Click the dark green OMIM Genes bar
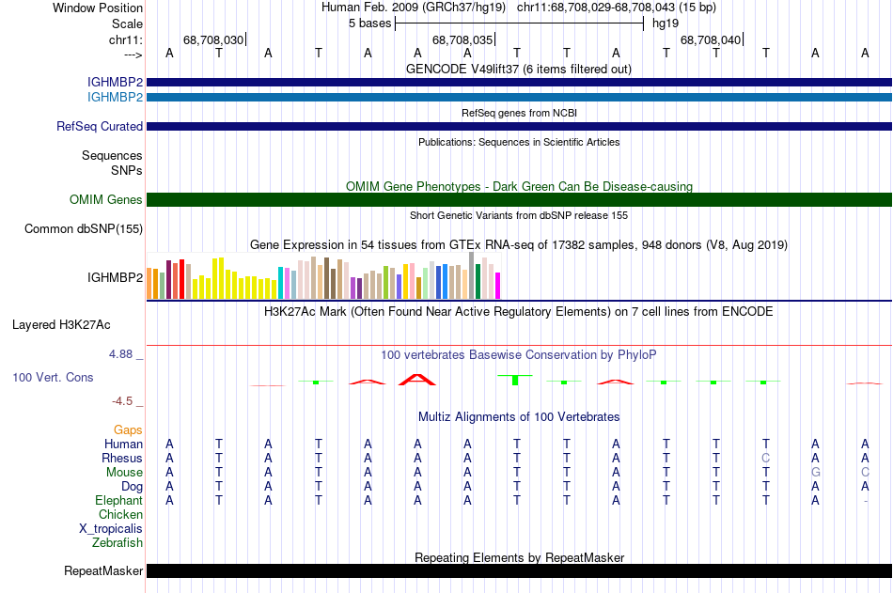The width and height of the screenshot is (893, 593). pyautogui.click(x=519, y=199)
